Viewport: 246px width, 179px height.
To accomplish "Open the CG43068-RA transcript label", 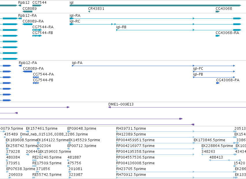I will coord(227,33).
